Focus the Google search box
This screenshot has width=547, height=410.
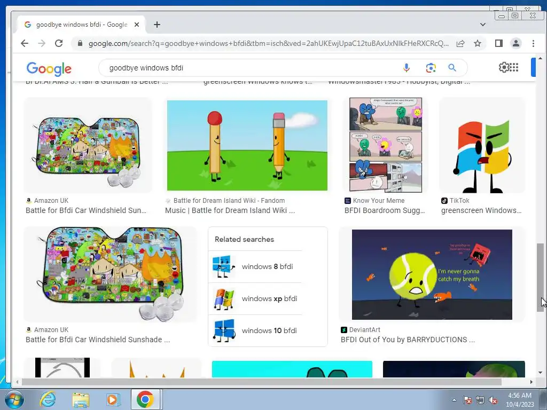pyautogui.click(x=251, y=68)
